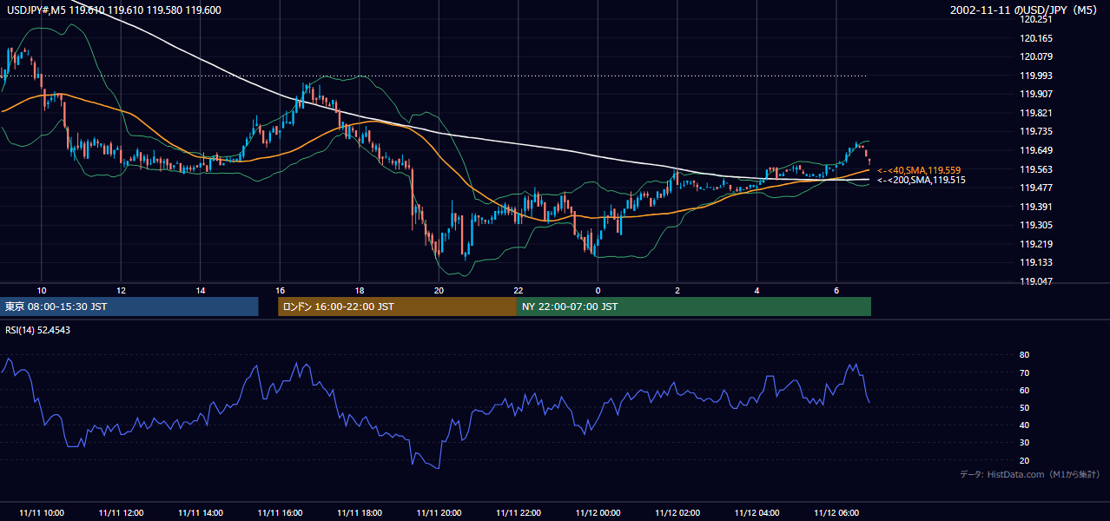Click the London 16:00-22:00 JST session bar
The height and width of the screenshot is (521, 1110).
[x=397, y=307]
